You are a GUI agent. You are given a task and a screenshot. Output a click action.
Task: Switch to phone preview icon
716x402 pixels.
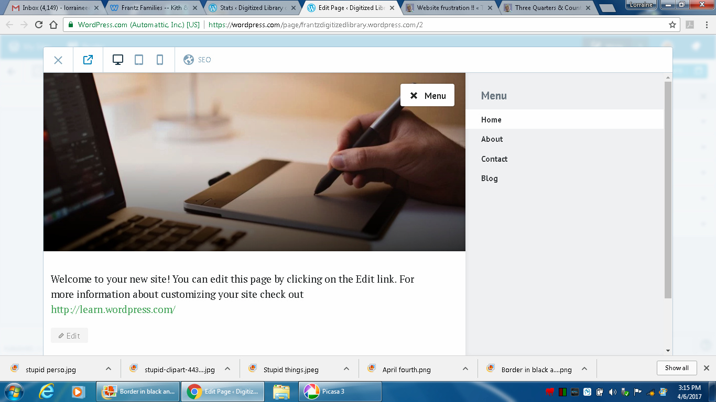(x=160, y=60)
